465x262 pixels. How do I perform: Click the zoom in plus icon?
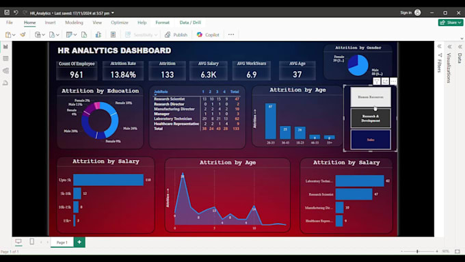(437, 251)
